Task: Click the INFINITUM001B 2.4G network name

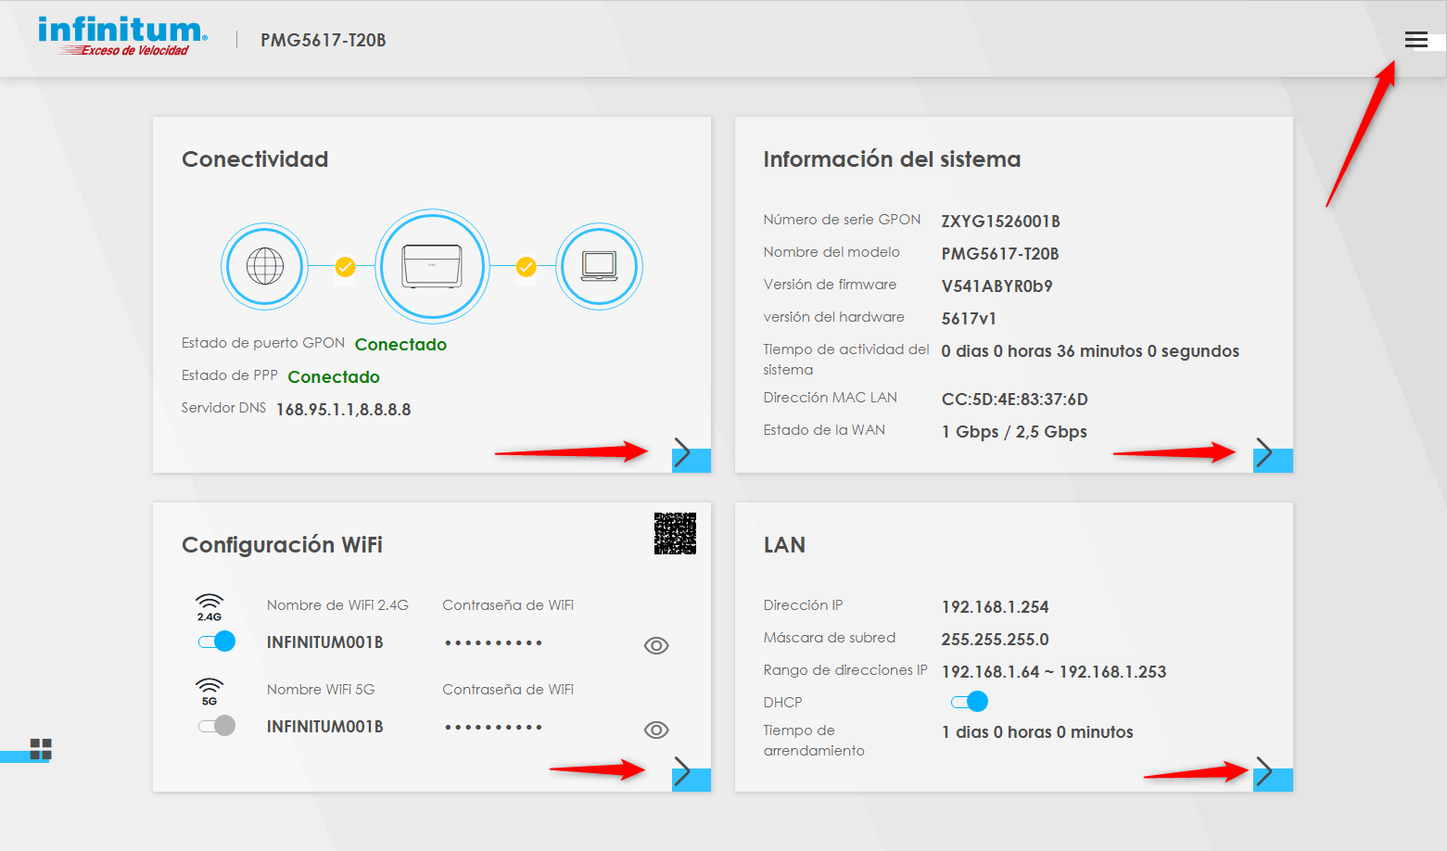Action: pyautogui.click(x=324, y=642)
